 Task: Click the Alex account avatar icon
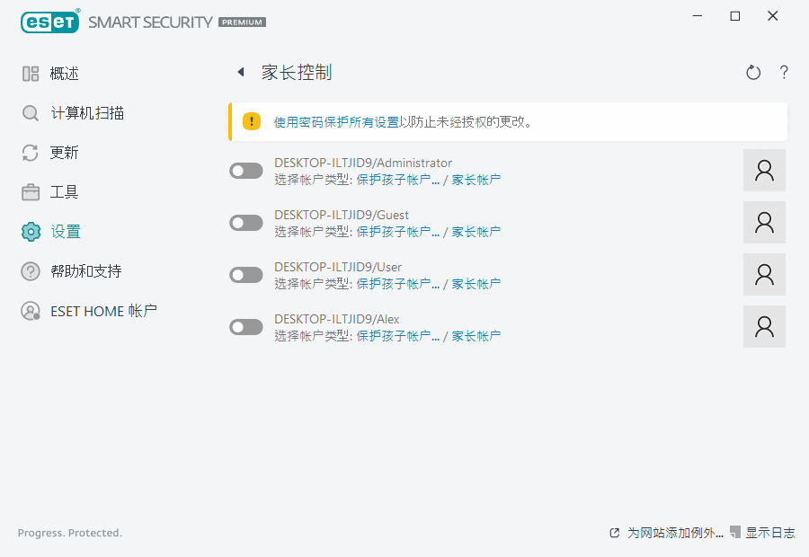click(764, 327)
